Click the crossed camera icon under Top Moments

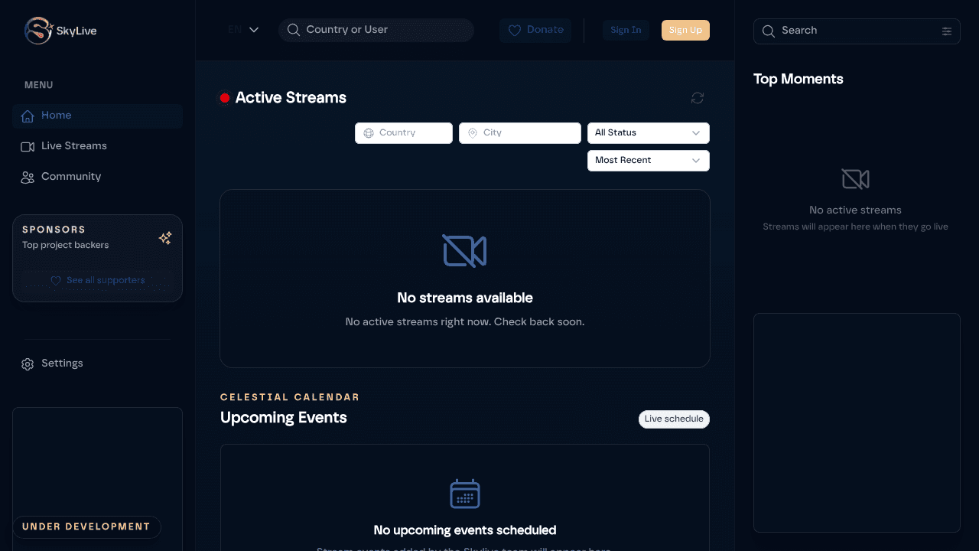855,179
